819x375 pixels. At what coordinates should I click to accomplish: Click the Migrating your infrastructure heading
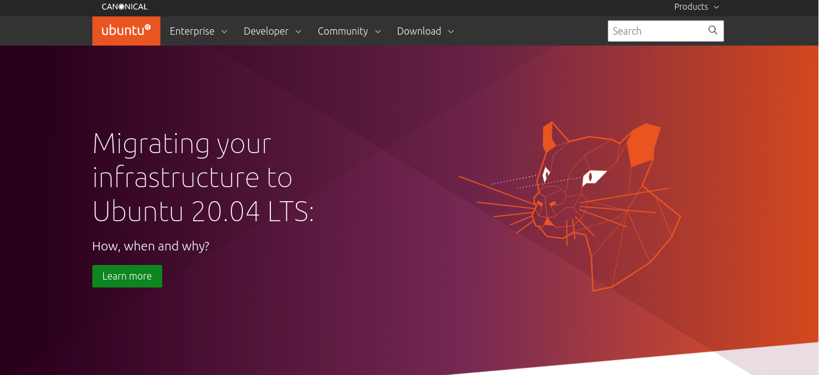point(203,177)
